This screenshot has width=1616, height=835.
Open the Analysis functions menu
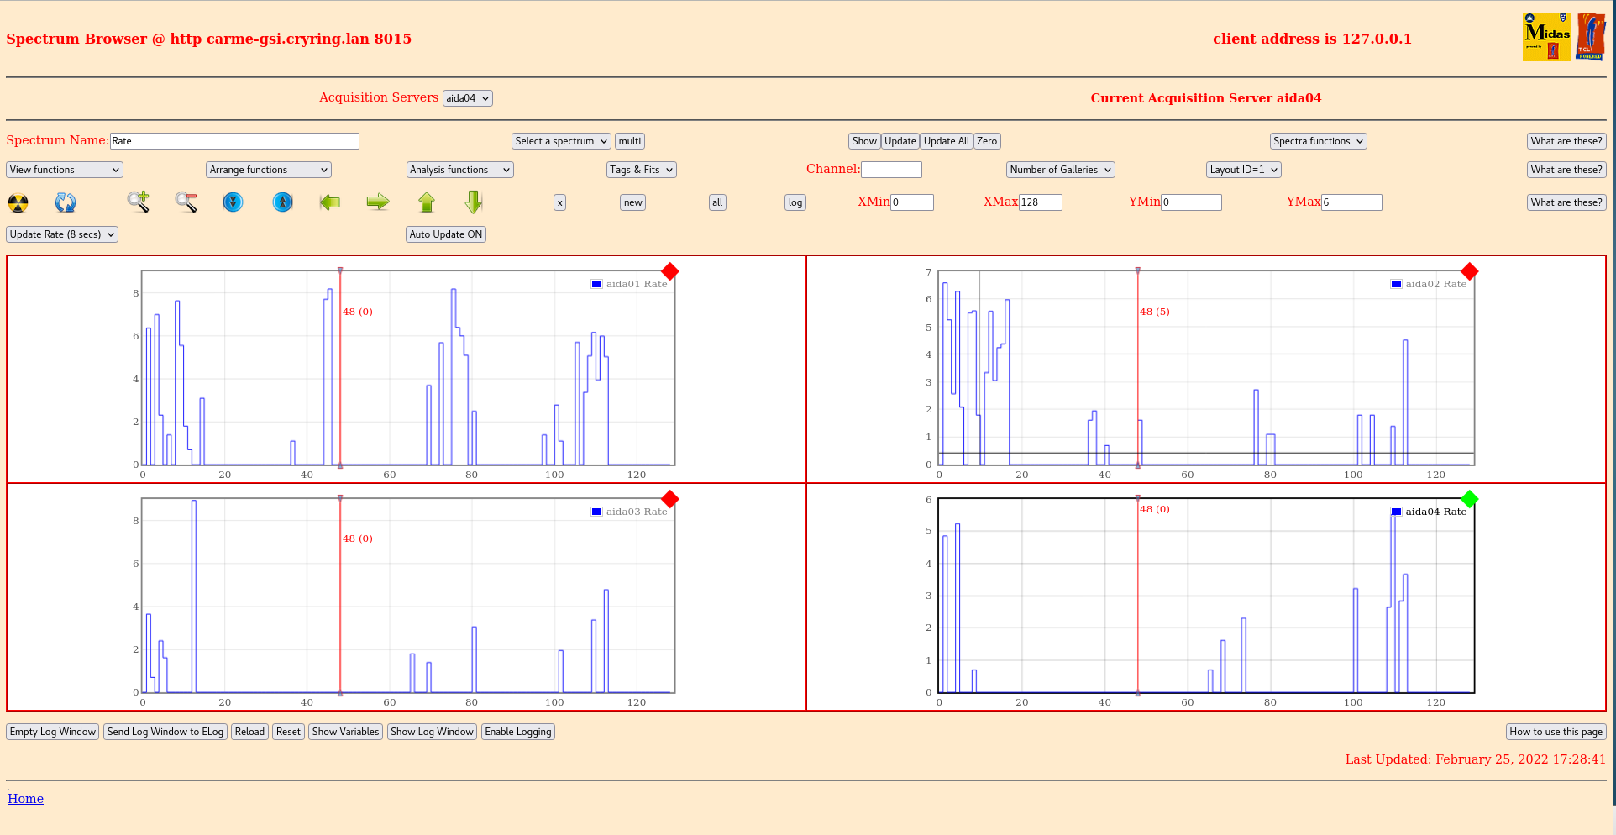tap(459, 170)
